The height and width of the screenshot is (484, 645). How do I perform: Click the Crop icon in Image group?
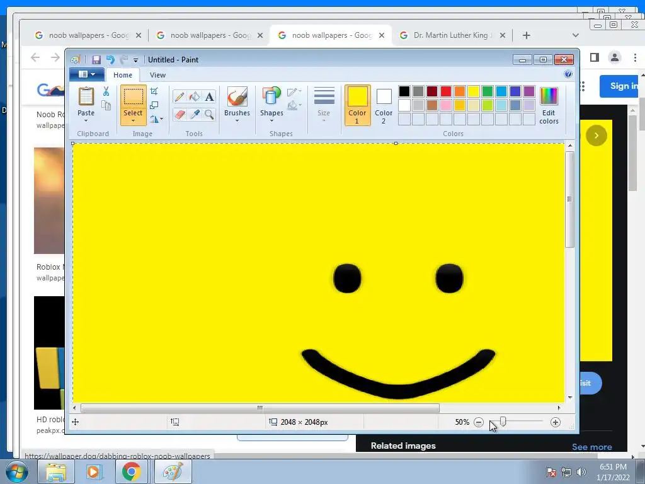(154, 91)
